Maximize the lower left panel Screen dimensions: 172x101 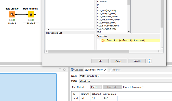pyautogui.click(x=64, y=69)
